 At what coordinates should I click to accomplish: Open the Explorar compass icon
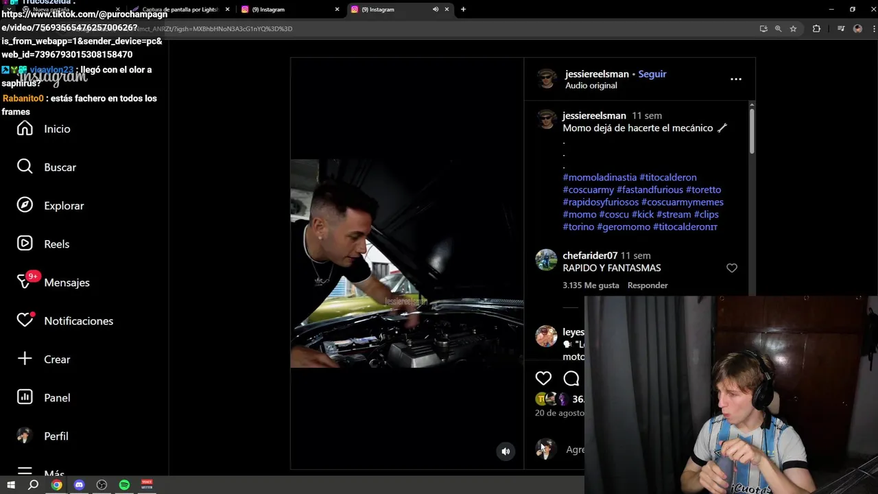click(25, 206)
